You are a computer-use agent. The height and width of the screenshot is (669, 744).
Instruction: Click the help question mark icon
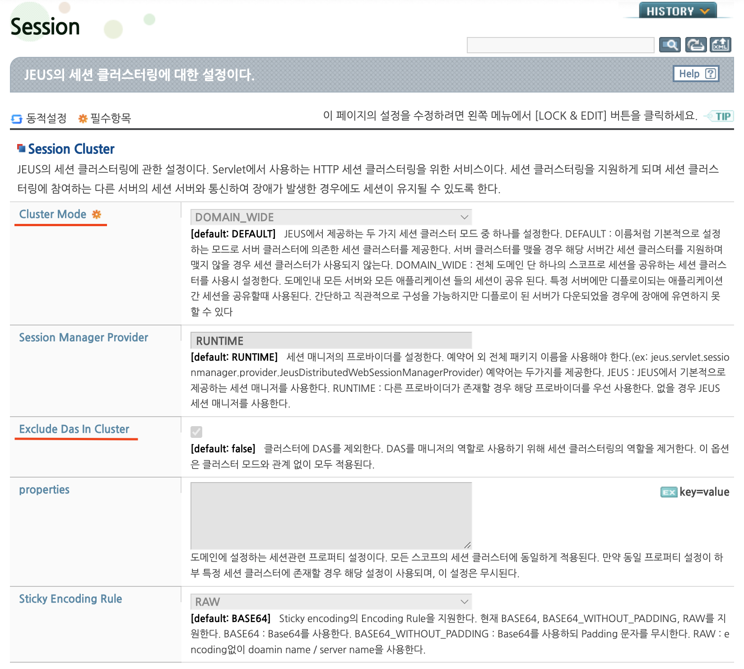point(711,74)
